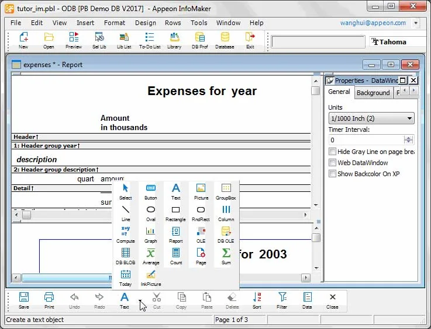431x329 pixels.
Task: Open the Database painter from the toolbar
Action: pyautogui.click(x=225, y=41)
